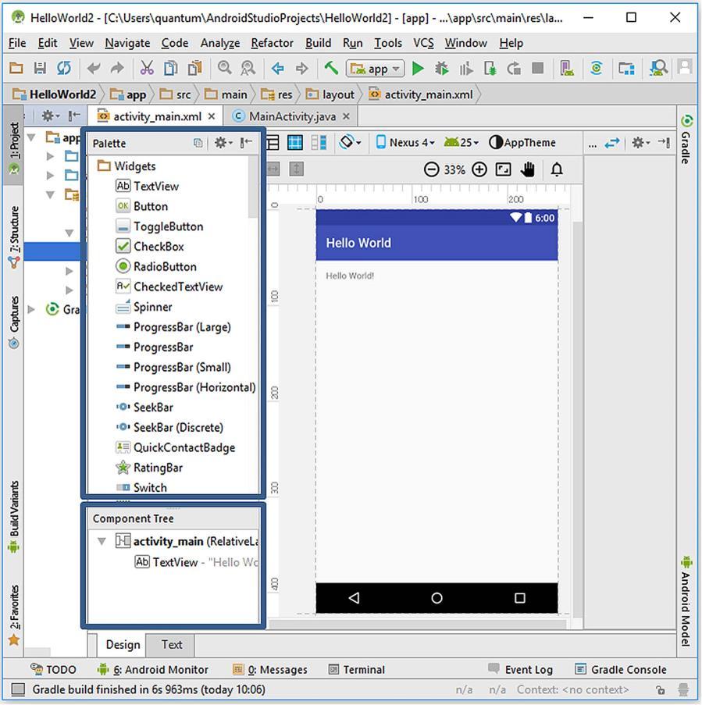Close the activity_main.xml tab
Screen dimensions: 702x705
pos(212,116)
